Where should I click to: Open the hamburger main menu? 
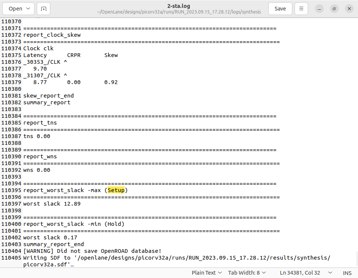coord(301,8)
